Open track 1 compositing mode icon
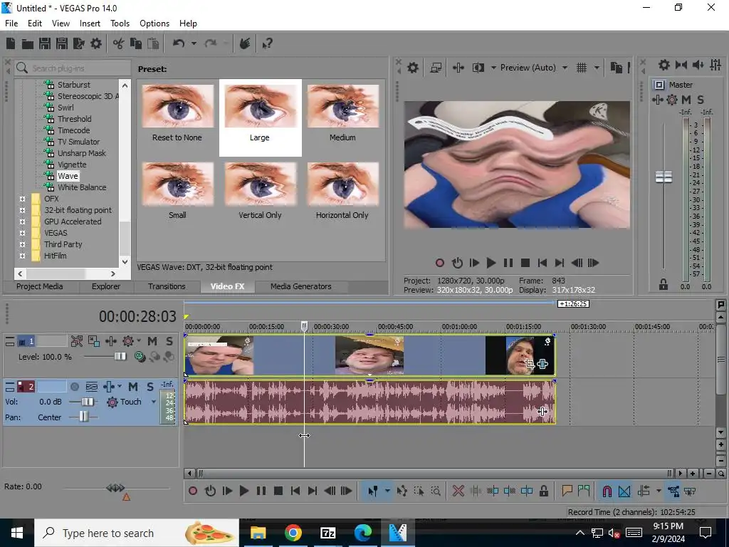Image resolution: width=729 pixels, height=547 pixels. pyautogui.click(x=139, y=356)
